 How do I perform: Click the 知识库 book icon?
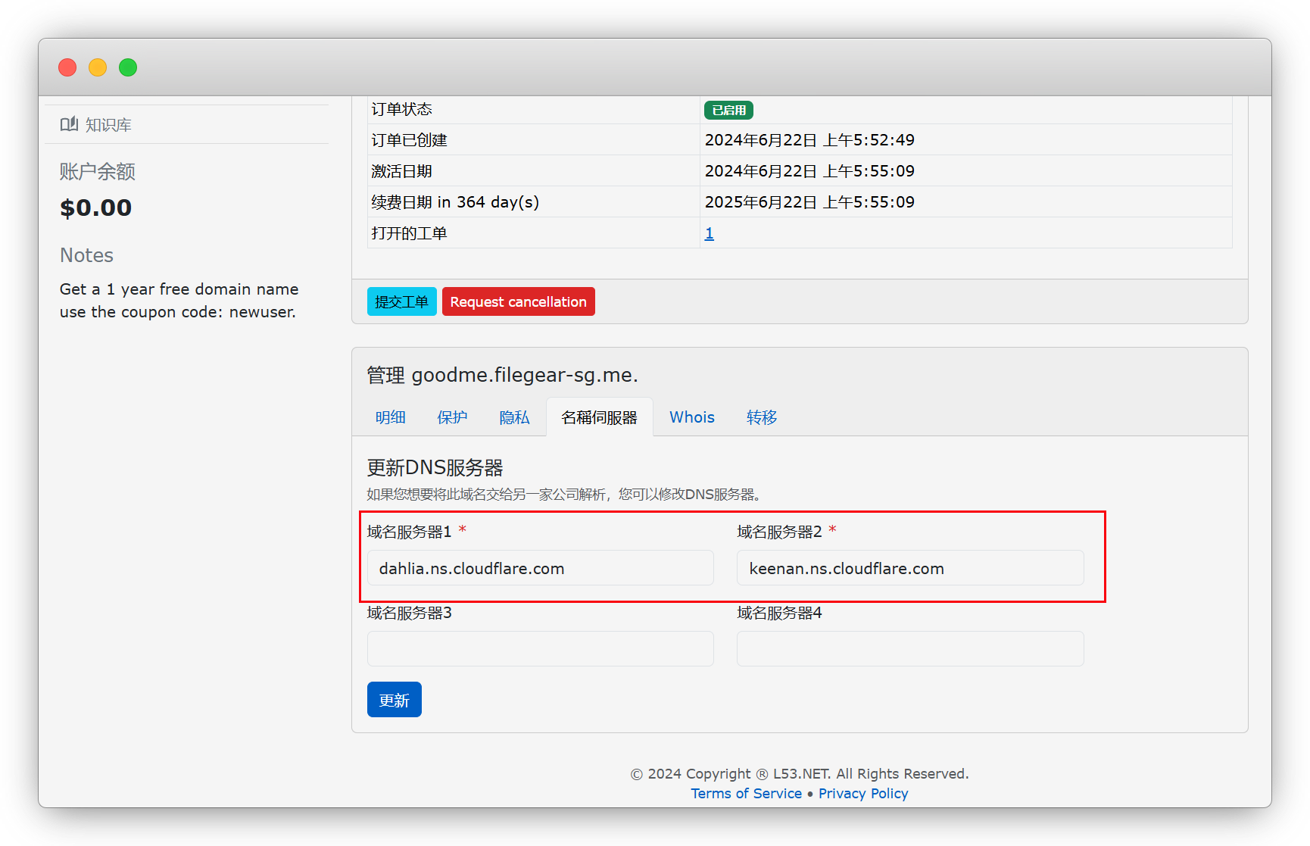click(69, 124)
